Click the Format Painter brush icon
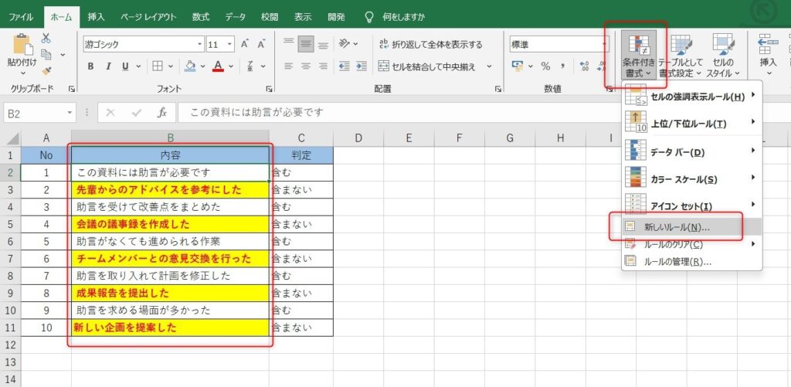Viewport: 791px width, 387px height. (x=46, y=71)
